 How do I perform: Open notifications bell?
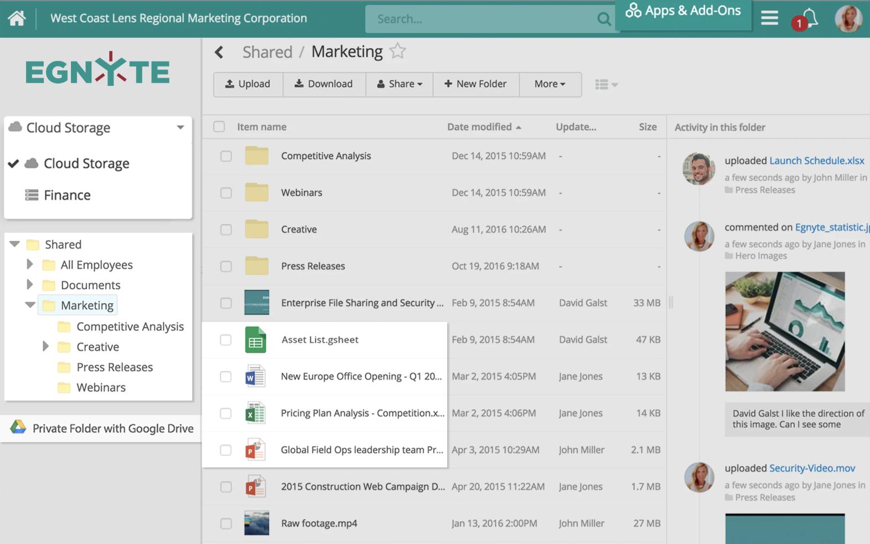[809, 18]
